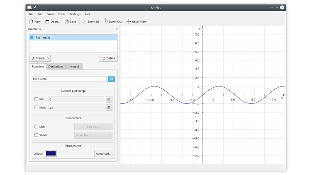Open the editor icon next to Min field
Image resolution: width=312 pixels, height=175 pixels.
coord(109,99)
